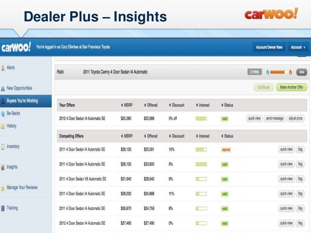311x233 pixels.
Task: Click quick view for your $23,988 offer
Action: tap(255, 119)
